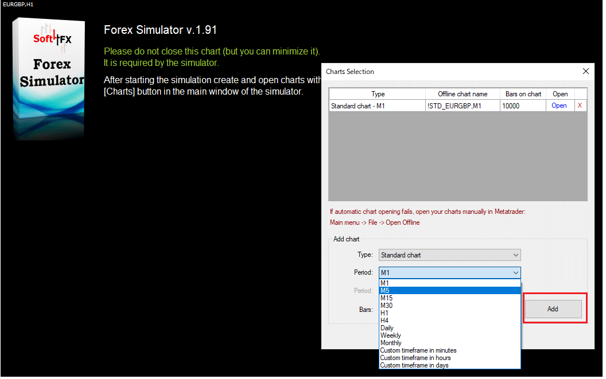Remove the Standard chart - M1 row with the red X
The width and height of the screenshot is (606, 379).
(580, 106)
